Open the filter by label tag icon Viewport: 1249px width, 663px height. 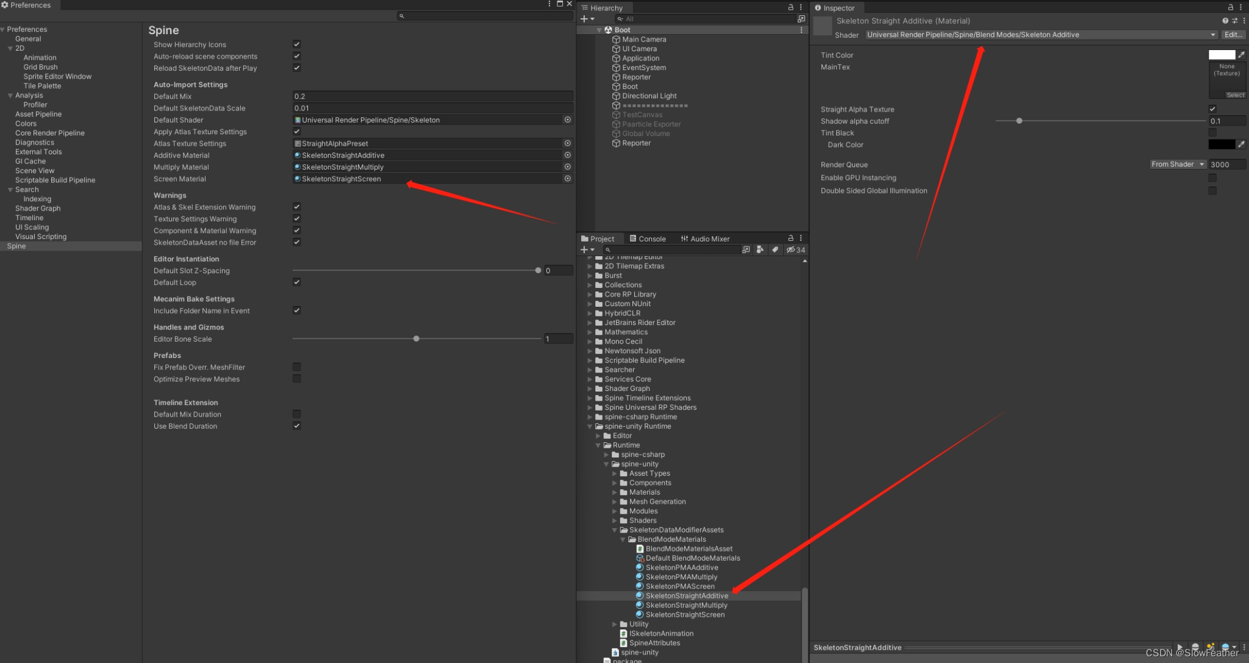point(775,249)
